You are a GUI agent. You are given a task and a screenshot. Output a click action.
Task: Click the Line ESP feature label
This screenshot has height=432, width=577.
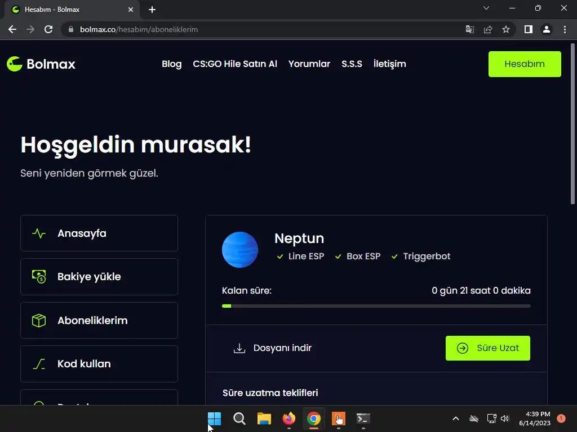[306, 256]
